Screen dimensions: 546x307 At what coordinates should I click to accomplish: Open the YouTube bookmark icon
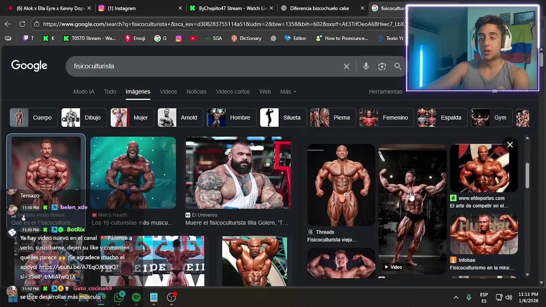pyautogui.click(x=193, y=38)
